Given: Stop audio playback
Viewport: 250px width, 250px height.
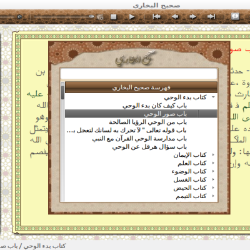Looking at the screenshot, I should click(113, 17).
